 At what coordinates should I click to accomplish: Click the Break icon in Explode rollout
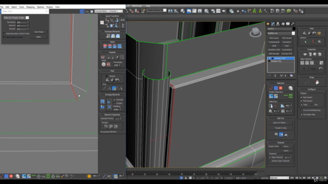click(102, 57)
